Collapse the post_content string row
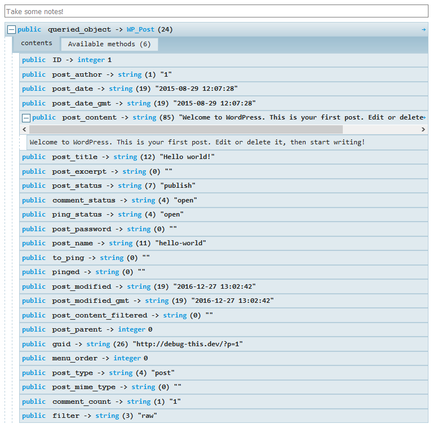Screen dimensions: 433x428 [x=26, y=118]
